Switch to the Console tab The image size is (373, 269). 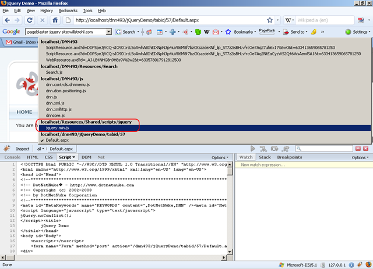coord(12,157)
